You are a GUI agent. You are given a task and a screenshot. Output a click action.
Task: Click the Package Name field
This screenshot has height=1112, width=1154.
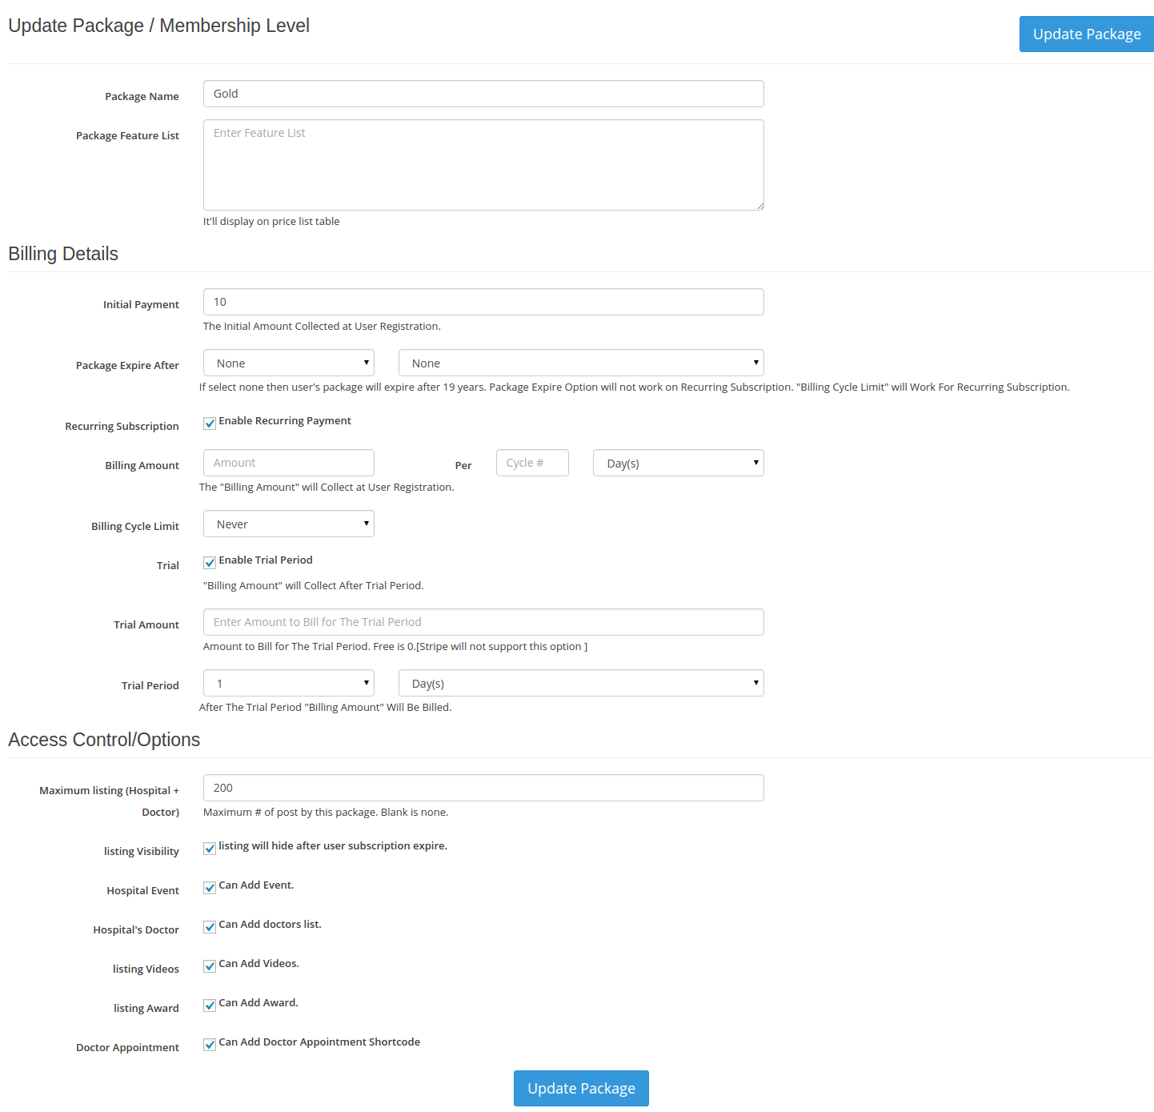[x=483, y=94]
